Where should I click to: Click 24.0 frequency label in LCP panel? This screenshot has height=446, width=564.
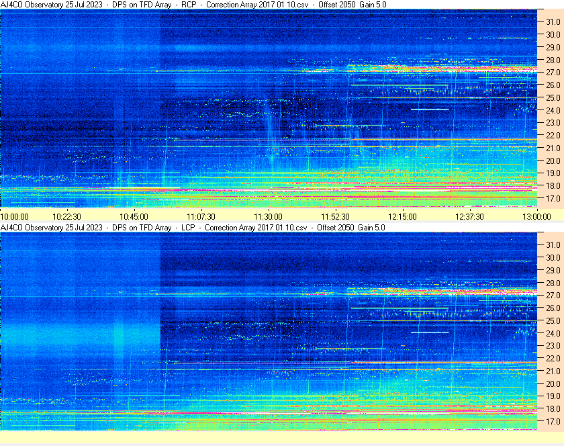coord(553,333)
